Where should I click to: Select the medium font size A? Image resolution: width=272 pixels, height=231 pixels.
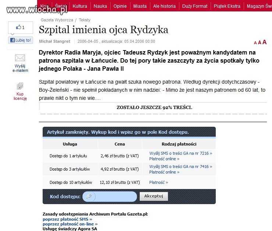tap(260, 42)
